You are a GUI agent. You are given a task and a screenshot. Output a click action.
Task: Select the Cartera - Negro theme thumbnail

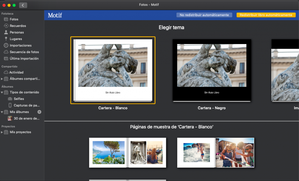[x=212, y=70]
